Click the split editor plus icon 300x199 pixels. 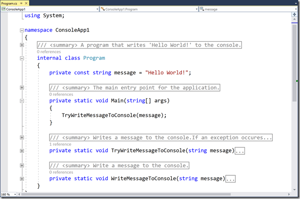(x=294, y=14)
